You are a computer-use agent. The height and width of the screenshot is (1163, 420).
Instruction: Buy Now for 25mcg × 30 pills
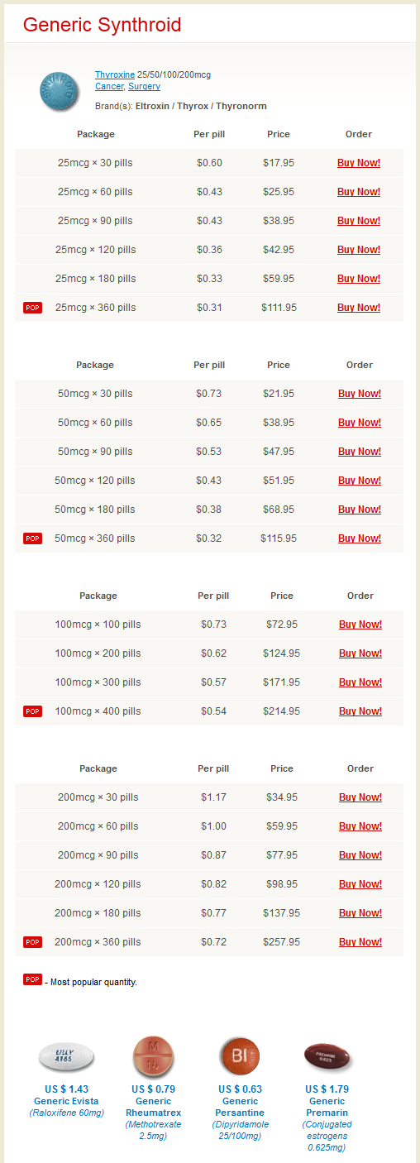[359, 163]
